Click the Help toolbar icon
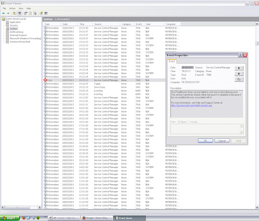The width and height of the screenshot is (259, 221). [x=41, y=13]
